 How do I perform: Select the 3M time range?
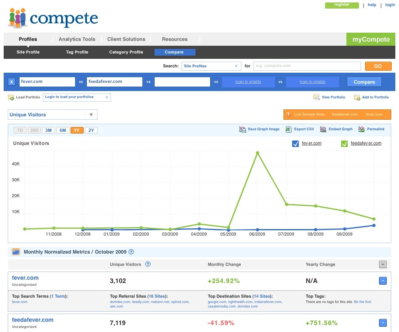tap(49, 130)
